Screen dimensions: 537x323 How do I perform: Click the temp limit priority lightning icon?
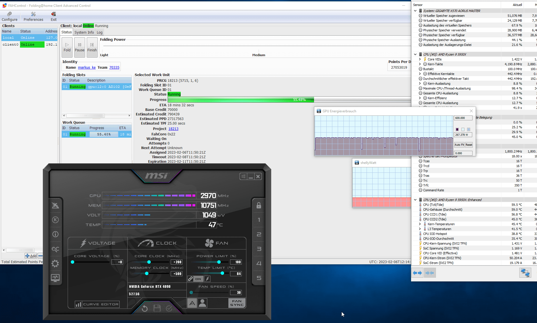click(208, 279)
